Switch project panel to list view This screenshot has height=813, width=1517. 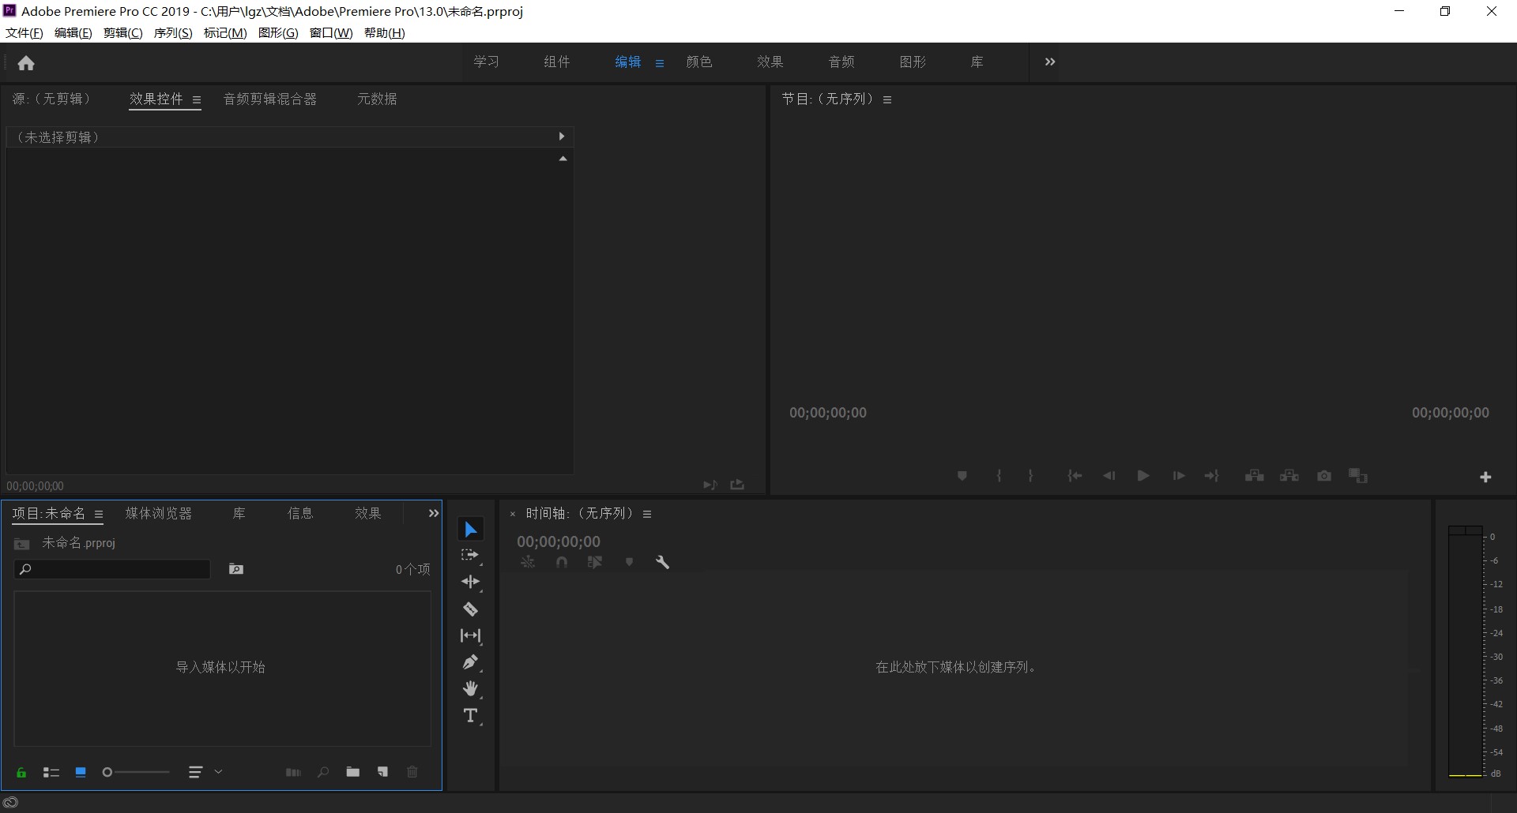pos(51,773)
